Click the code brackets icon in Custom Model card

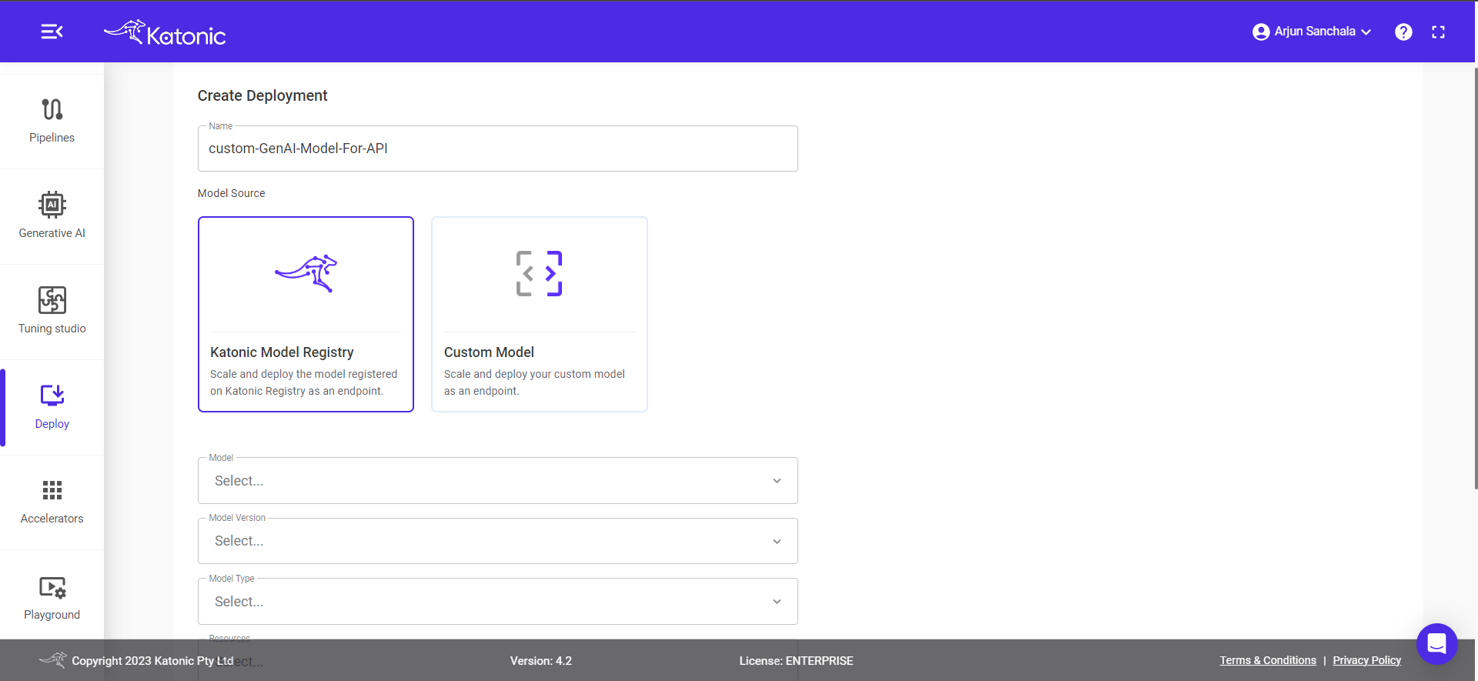(x=539, y=273)
